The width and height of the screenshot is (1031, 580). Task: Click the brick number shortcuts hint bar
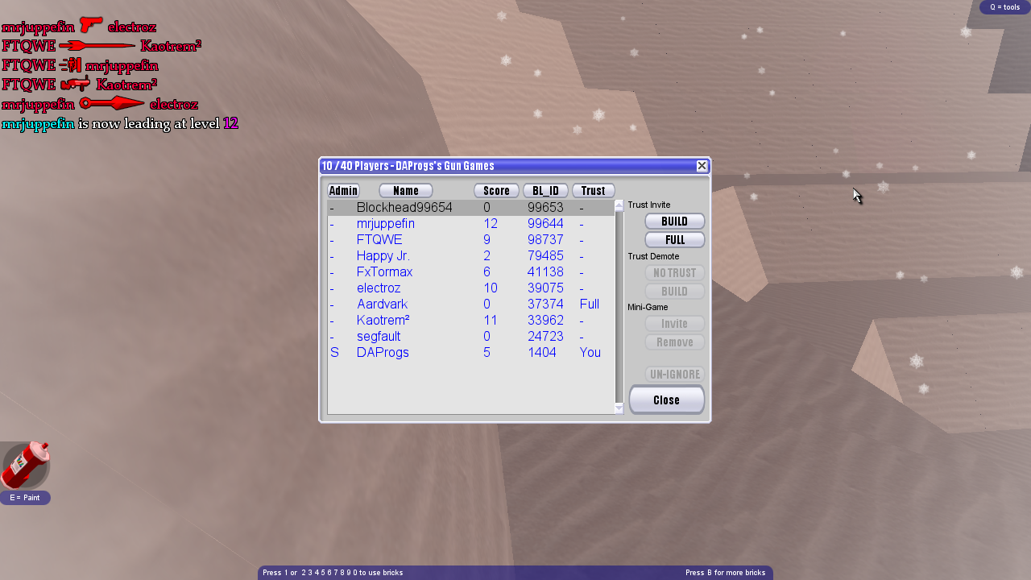[333, 573]
